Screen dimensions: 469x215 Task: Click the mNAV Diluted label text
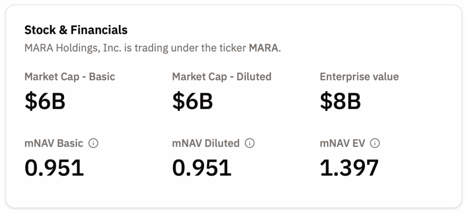[206, 143]
